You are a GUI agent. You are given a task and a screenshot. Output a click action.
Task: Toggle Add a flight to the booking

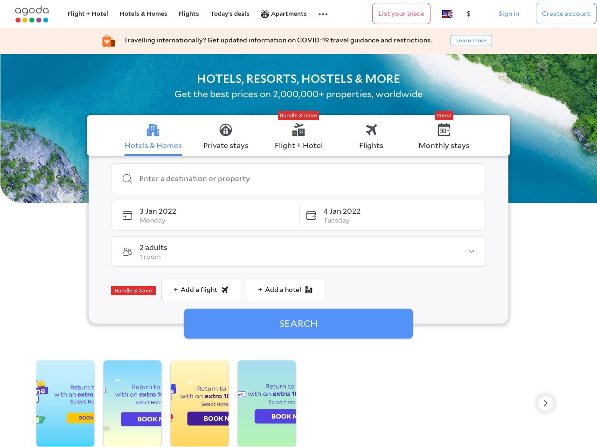click(x=201, y=290)
